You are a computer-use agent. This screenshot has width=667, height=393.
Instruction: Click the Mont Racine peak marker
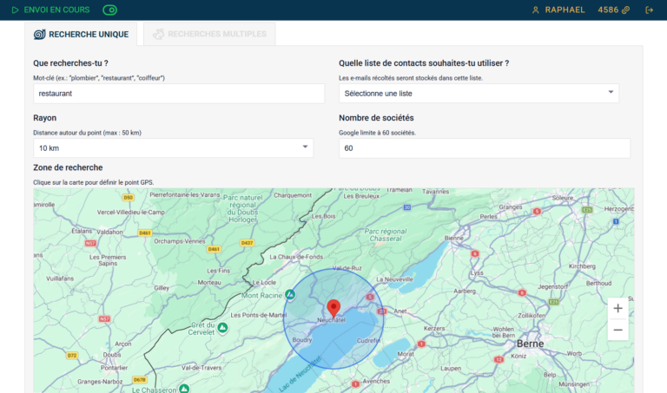(290, 294)
